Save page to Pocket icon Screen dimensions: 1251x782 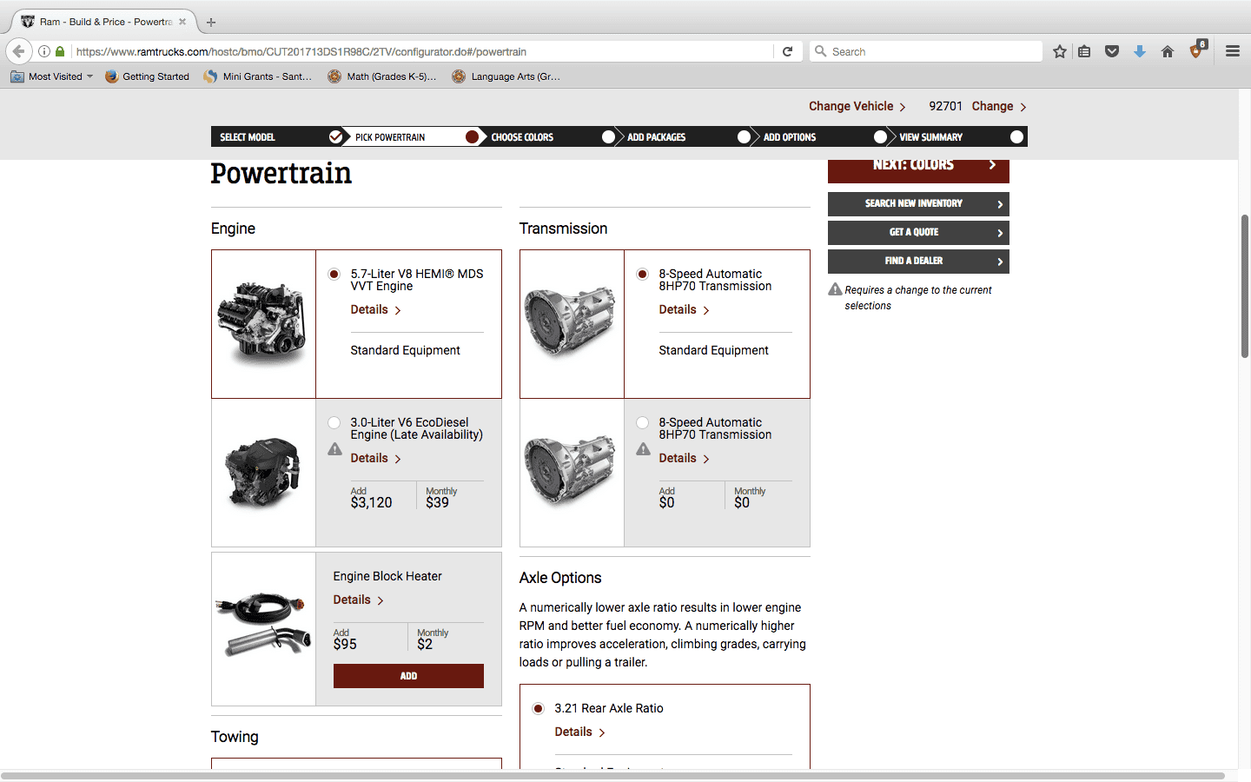point(1112,51)
